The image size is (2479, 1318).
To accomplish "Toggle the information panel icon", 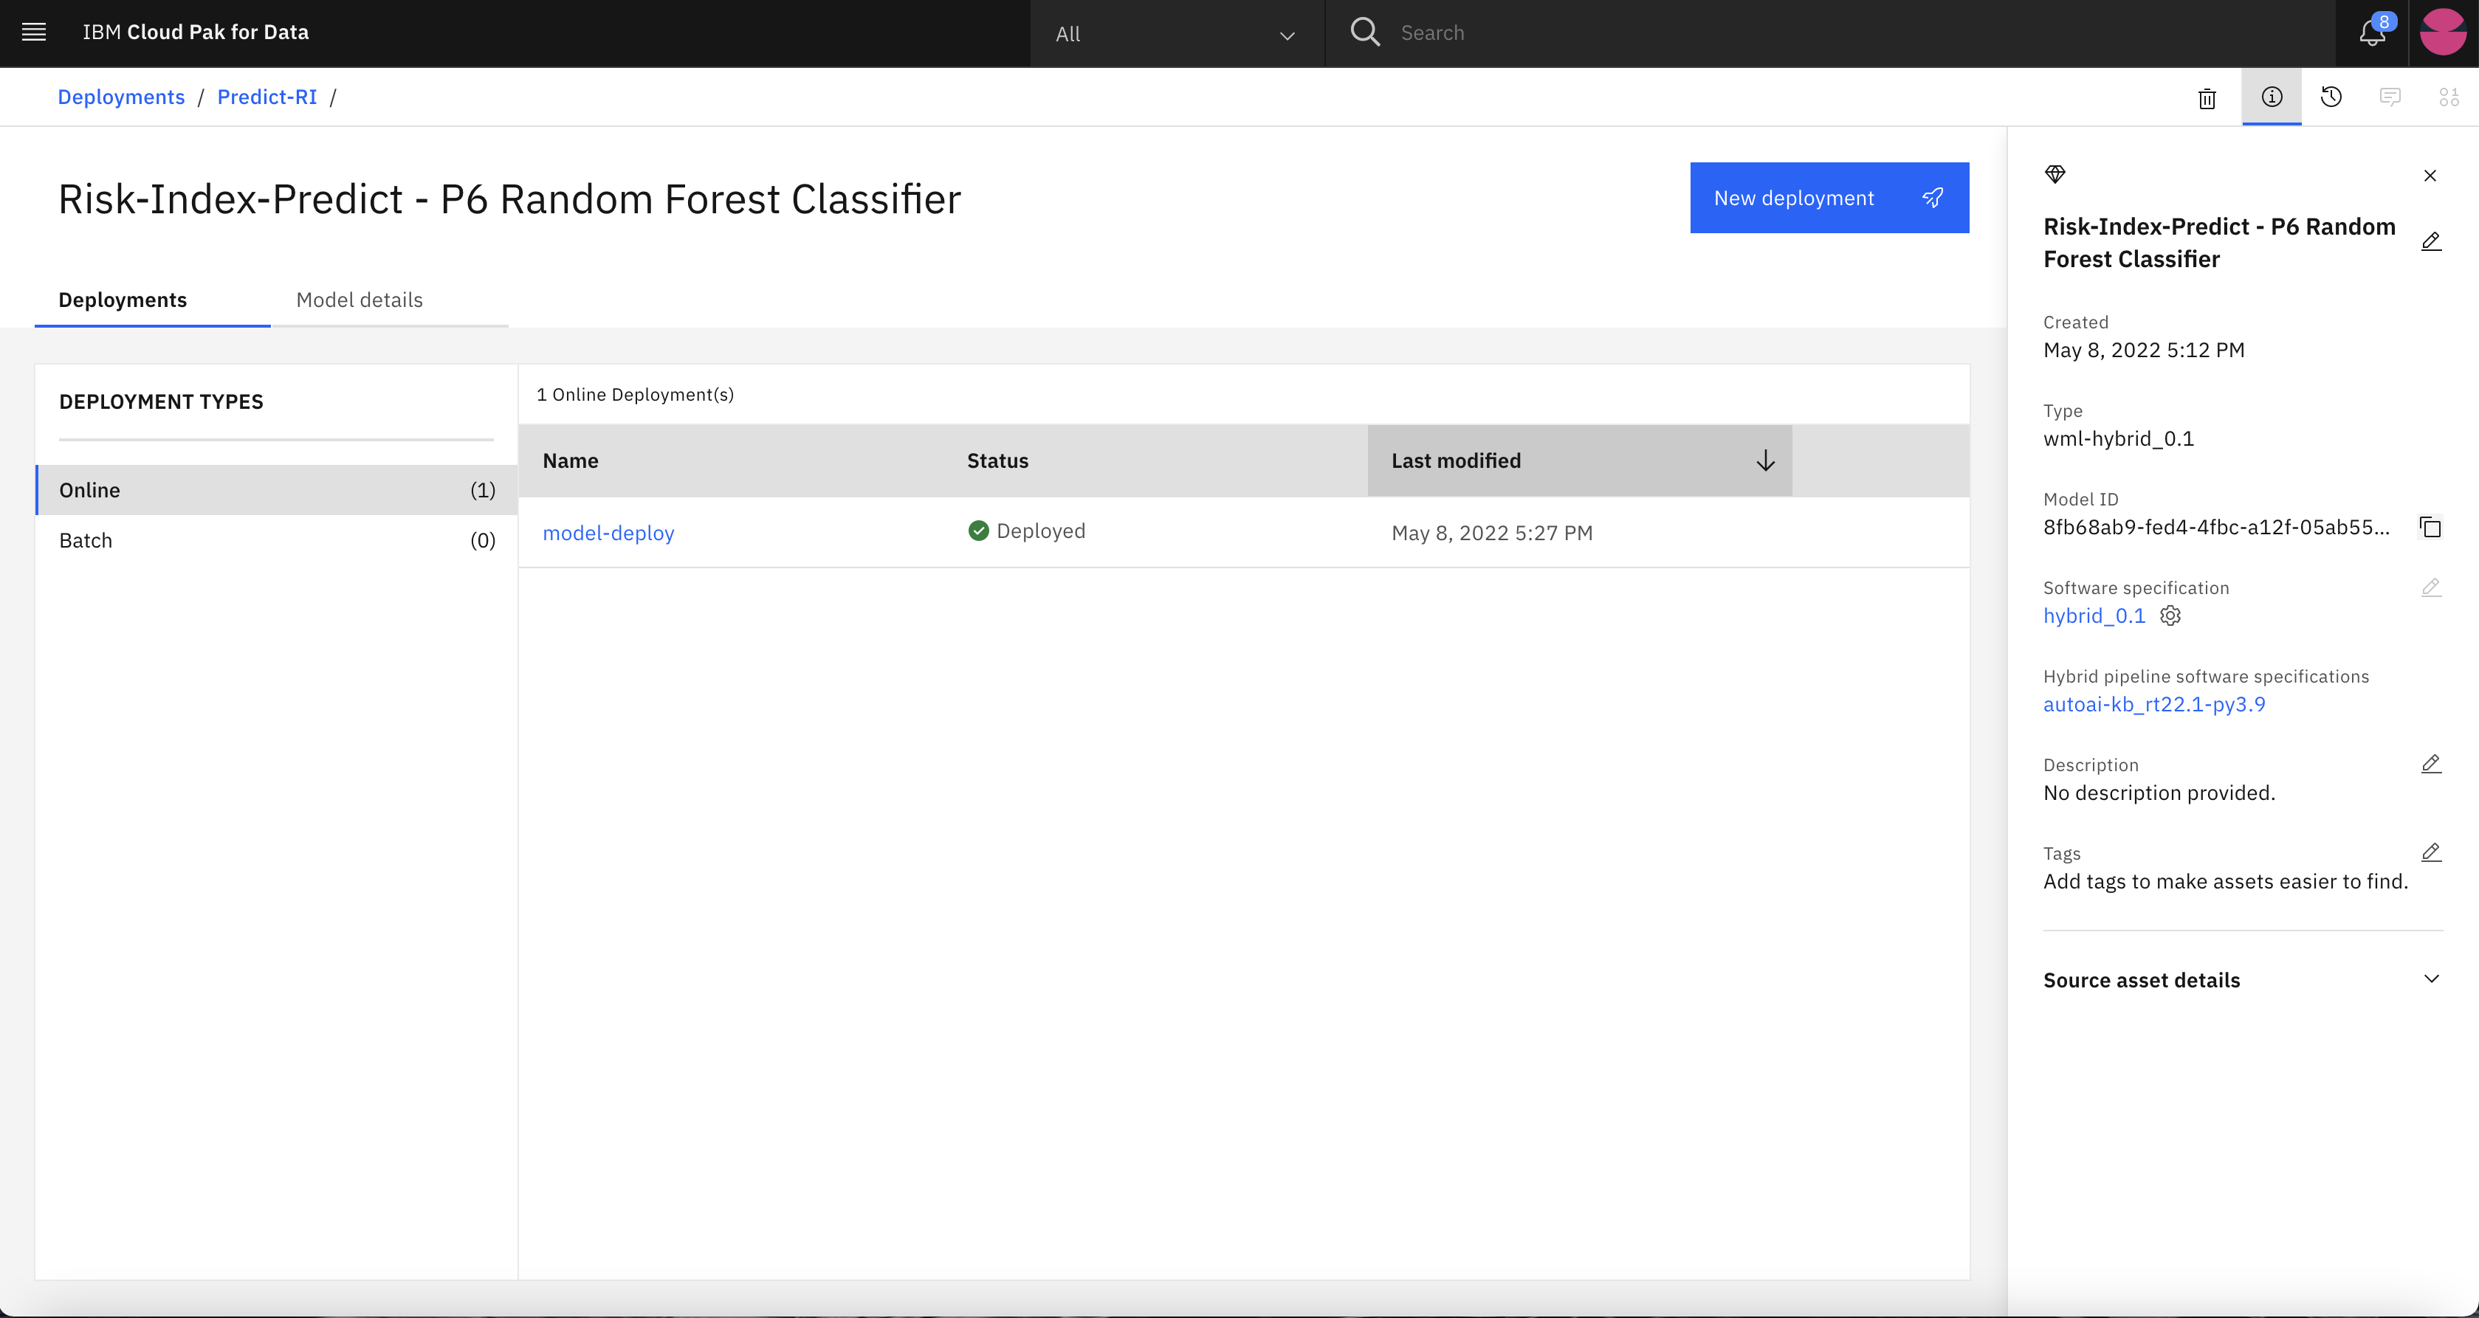I will 2271,96.
